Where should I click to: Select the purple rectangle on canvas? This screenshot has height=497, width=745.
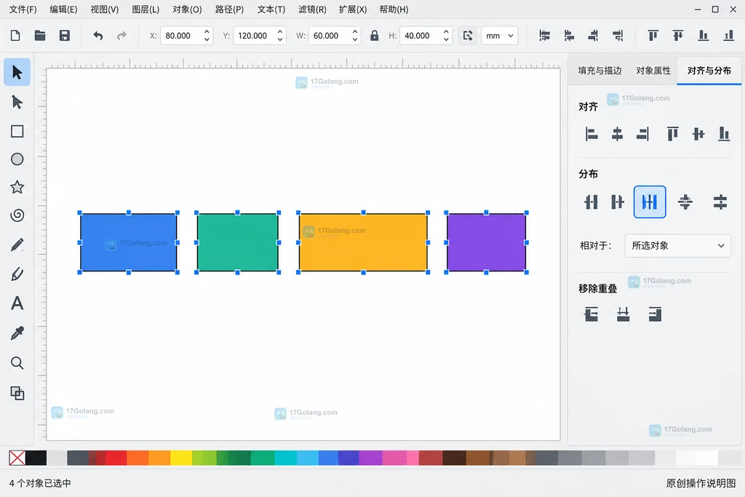[486, 242]
